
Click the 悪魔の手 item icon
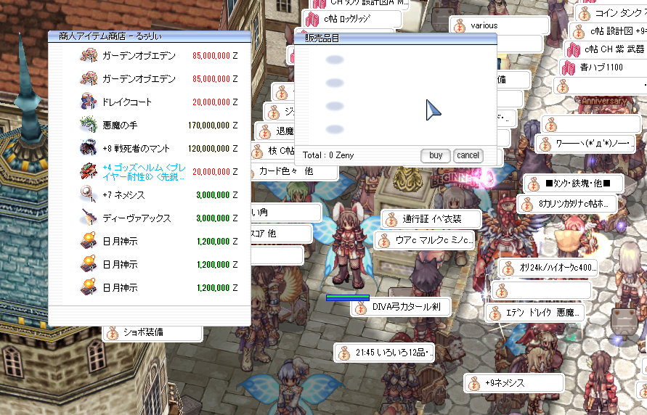pos(89,125)
